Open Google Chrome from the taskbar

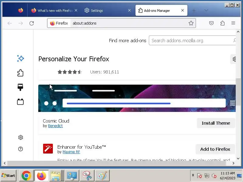pos(26,176)
